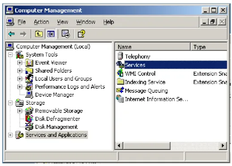Click the Disk Defragmenter icon
232x166 pixels.
click(x=29, y=119)
